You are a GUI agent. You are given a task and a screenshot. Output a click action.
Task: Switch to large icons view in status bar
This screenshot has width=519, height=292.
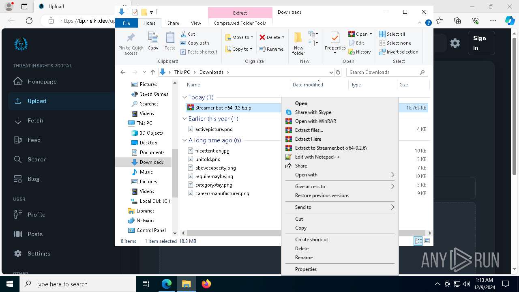pyautogui.click(x=427, y=241)
